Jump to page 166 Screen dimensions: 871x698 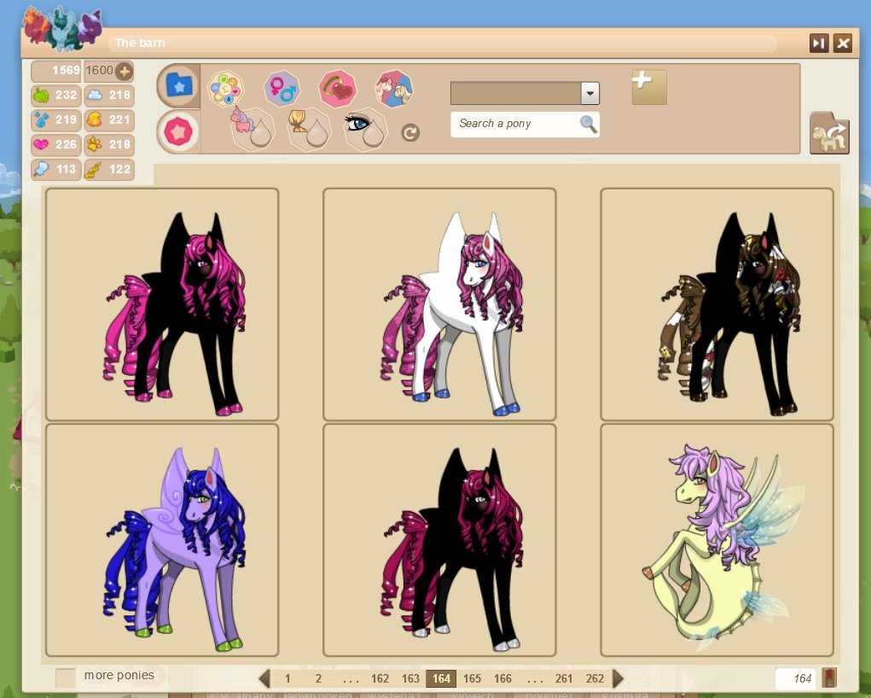[x=502, y=678]
